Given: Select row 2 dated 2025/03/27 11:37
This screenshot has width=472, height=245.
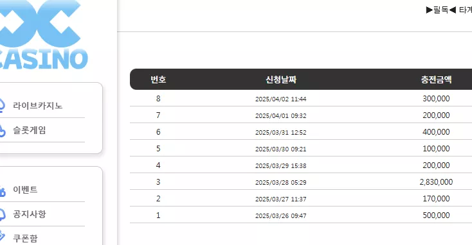Looking at the screenshot, I should 301,198.
